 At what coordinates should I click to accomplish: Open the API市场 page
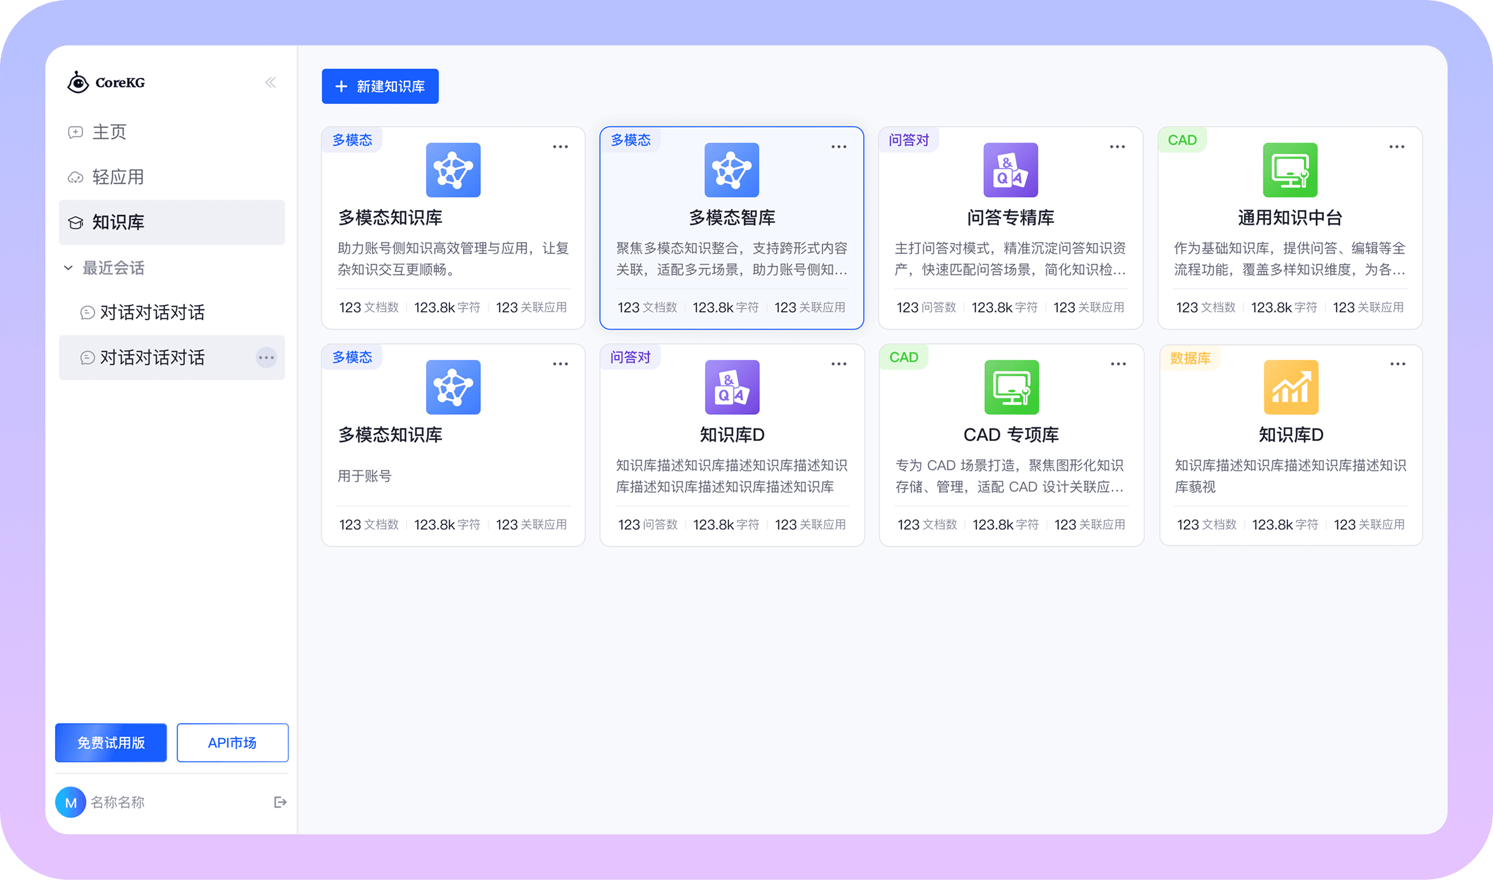[x=232, y=742]
